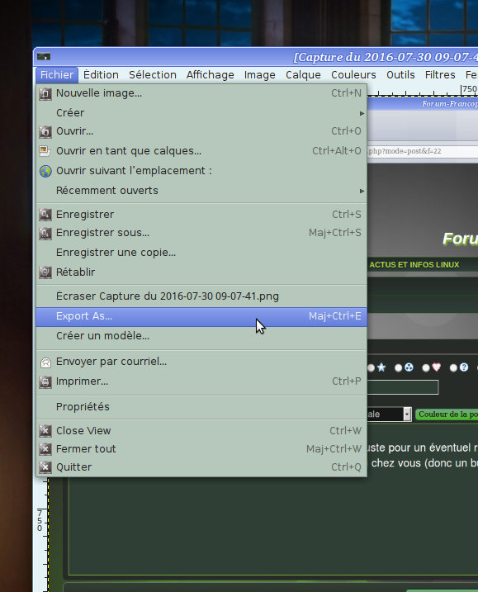Image resolution: width=478 pixels, height=592 pixels.
Task: Expand the Créer submenu
Action: [x=201, y=113]
